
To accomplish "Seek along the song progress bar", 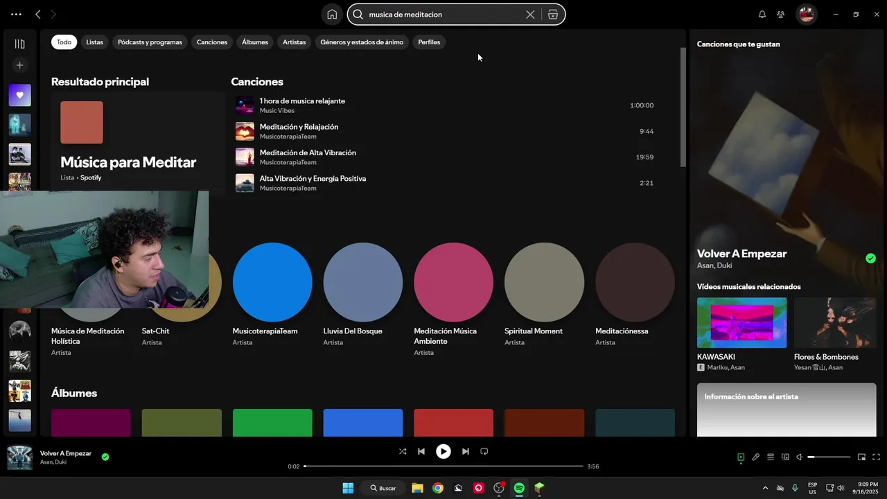I will click(x=443, y=466).
